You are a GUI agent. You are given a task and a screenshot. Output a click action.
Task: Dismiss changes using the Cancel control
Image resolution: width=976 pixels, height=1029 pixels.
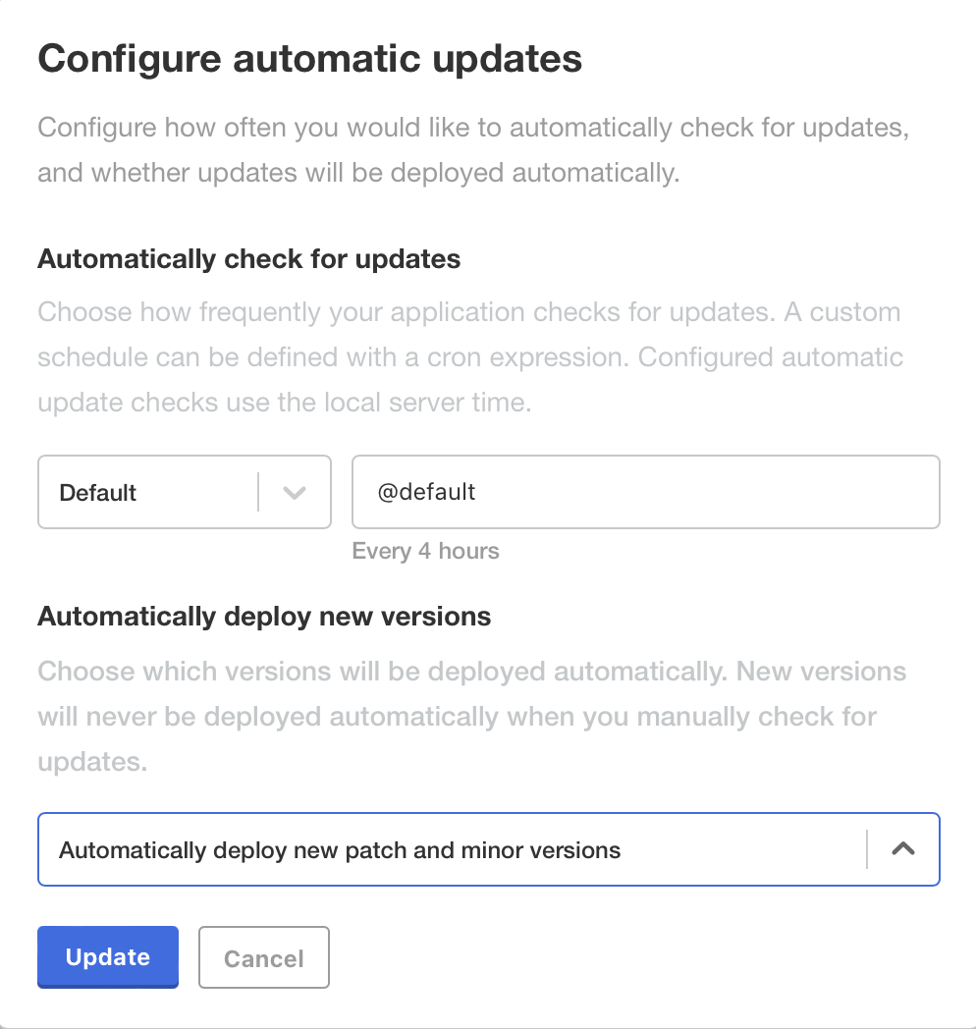coord(263,956)
